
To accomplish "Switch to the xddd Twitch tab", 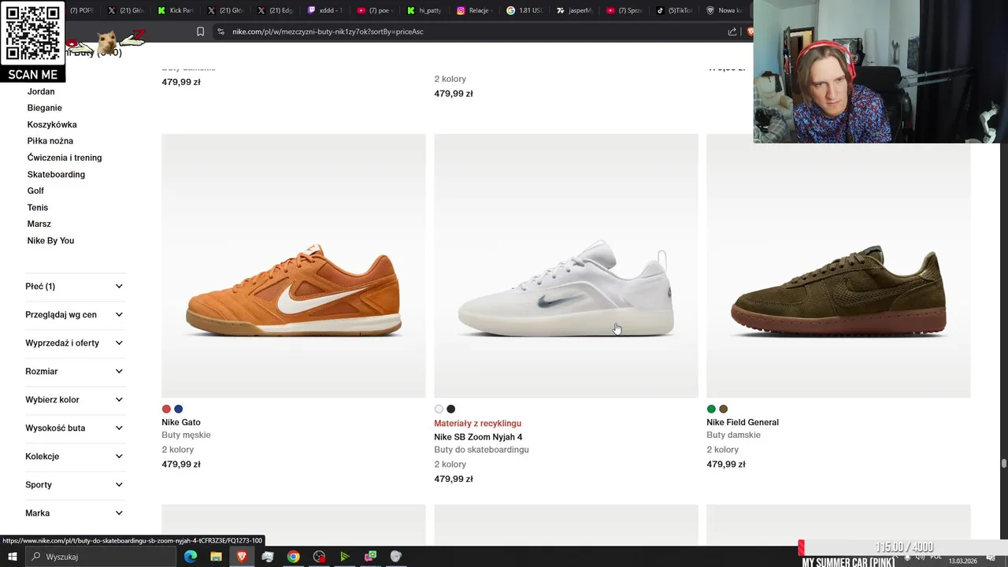I will click(x=325, y=10).
